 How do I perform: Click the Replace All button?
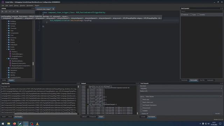coord(145,113)
